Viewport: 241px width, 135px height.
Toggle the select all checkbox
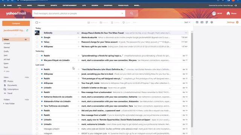point(37,22)
